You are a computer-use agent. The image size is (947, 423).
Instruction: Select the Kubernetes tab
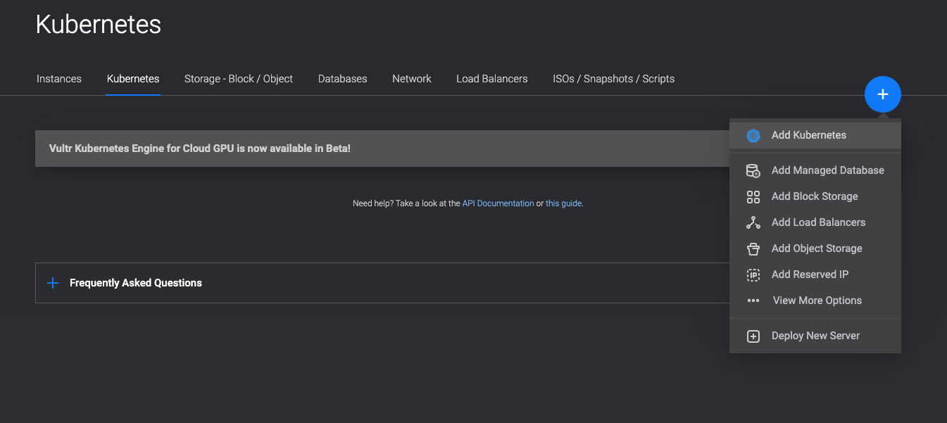(133, 79)
